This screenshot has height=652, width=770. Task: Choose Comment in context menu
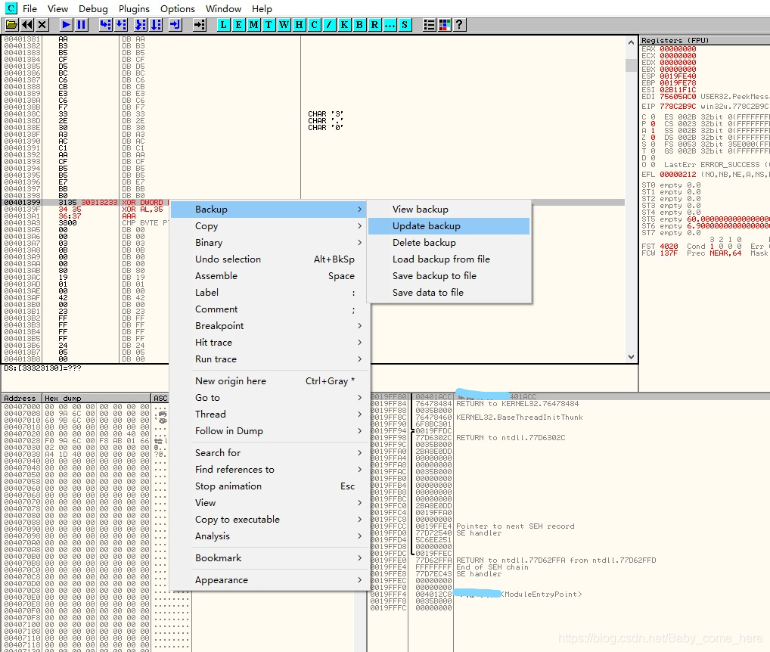269,309
